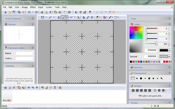Click the gear settings icon in frame toolbar

(x=50, y=88)
